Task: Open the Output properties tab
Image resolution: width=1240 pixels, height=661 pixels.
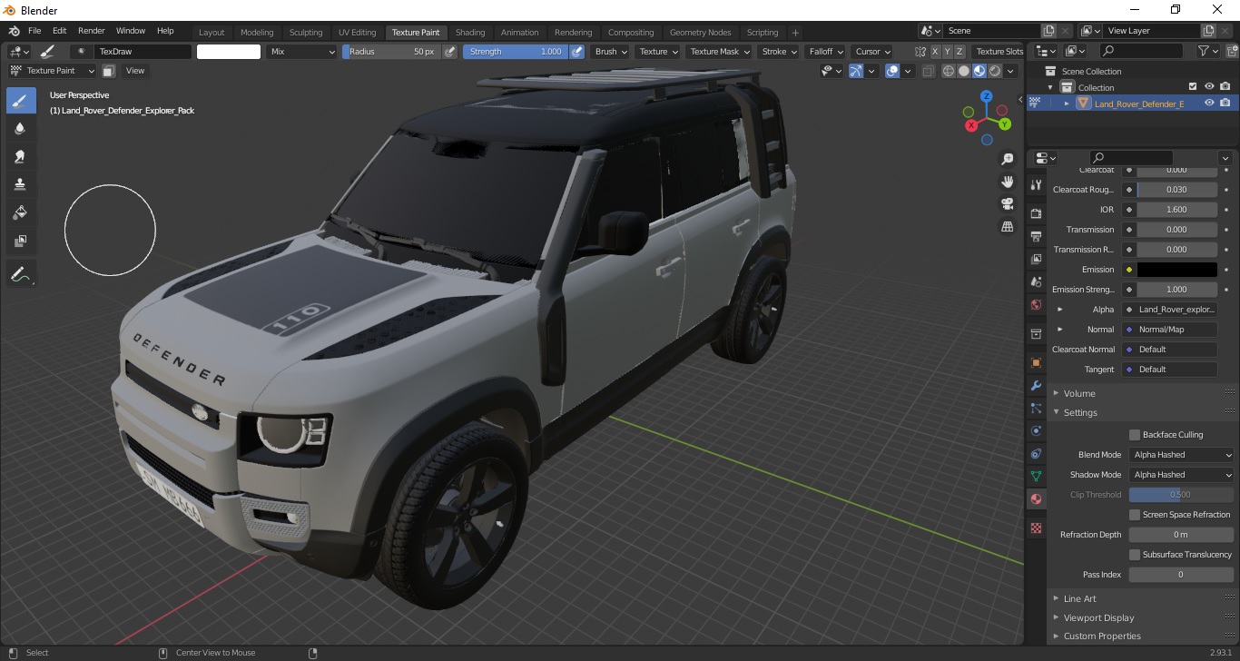Action: tap(1036, 236)
